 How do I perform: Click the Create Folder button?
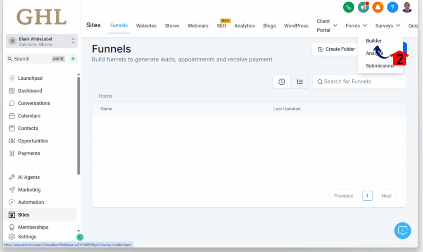click(336, 49)
